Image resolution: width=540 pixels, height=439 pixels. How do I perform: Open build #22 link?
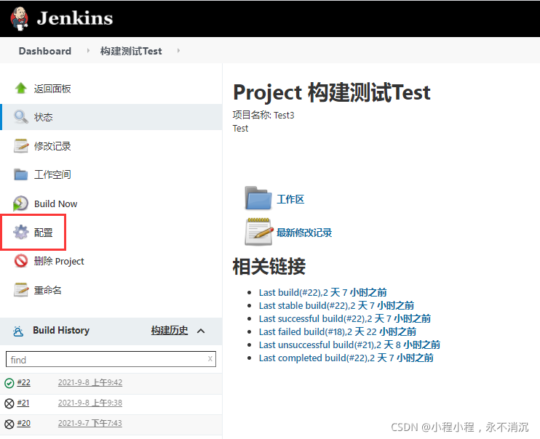point(24,382)
